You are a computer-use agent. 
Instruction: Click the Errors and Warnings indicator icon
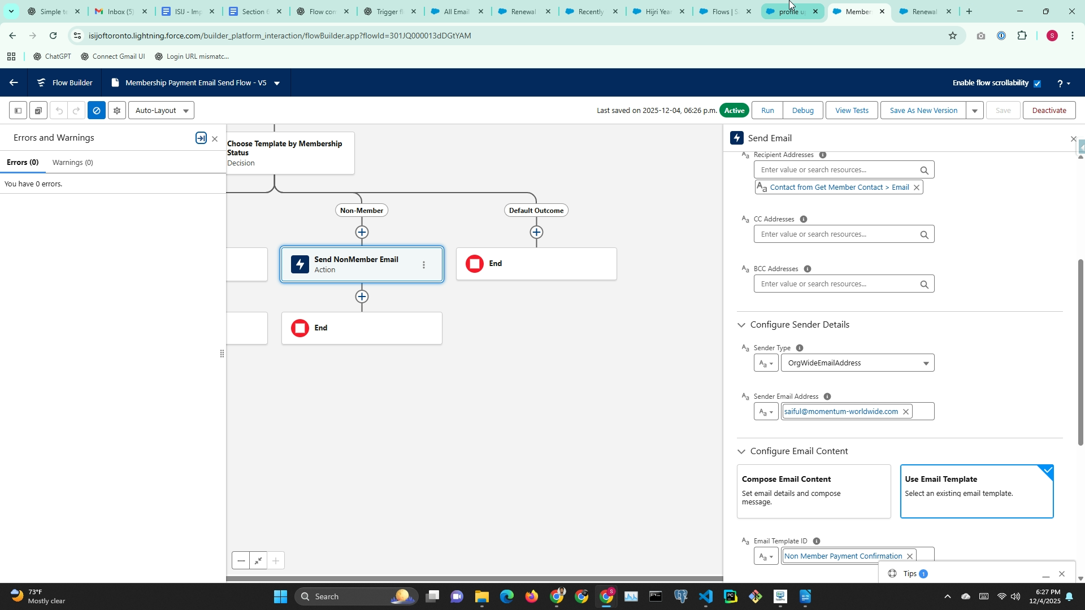pyautogui.click(x=97, y=111)
